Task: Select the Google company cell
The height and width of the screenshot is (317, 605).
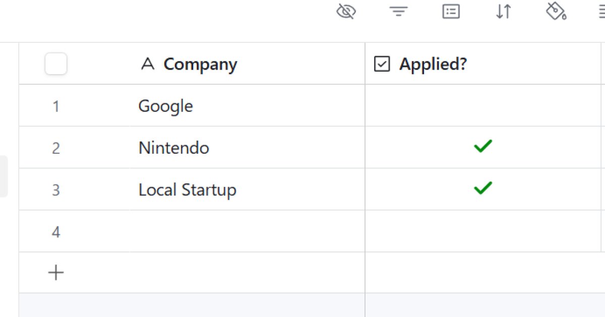Action: click(166, 106)
